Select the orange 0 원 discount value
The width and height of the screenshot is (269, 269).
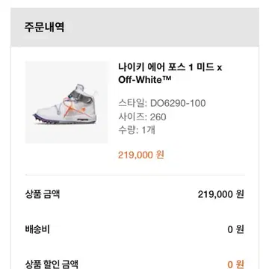(235, 265)
